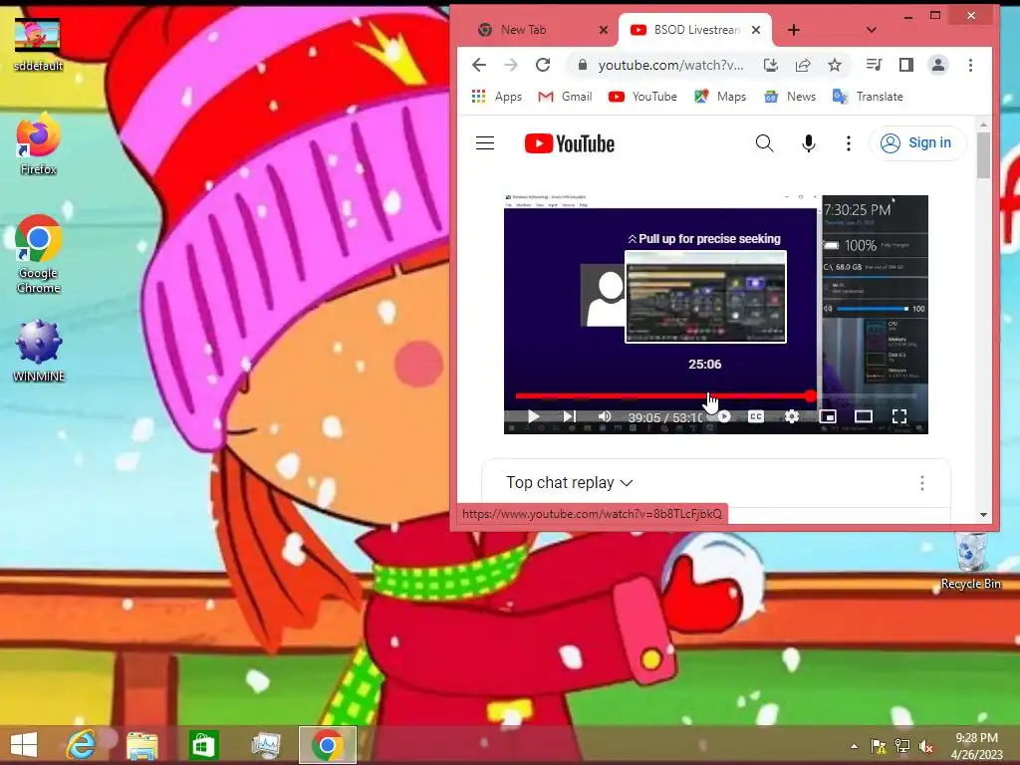Click the address bar URL
1020x765 pixels.
pos(670,65)
